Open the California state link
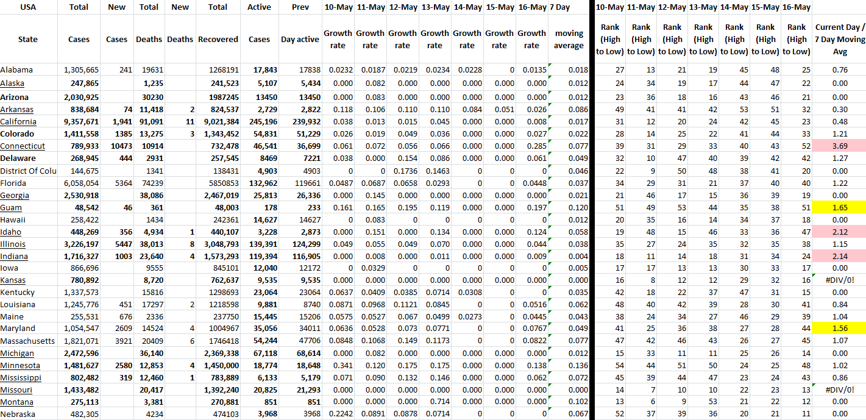Screen dimensions: 866x420 (x=18, y=121)
